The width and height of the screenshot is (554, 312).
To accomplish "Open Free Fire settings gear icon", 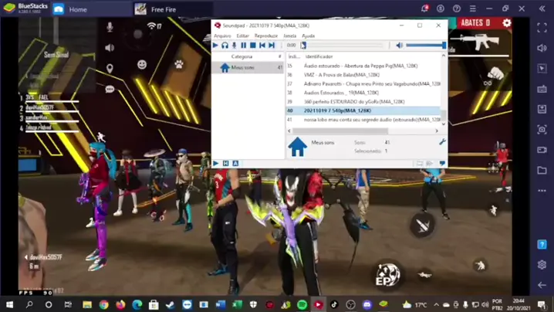I will pos(507,23).
